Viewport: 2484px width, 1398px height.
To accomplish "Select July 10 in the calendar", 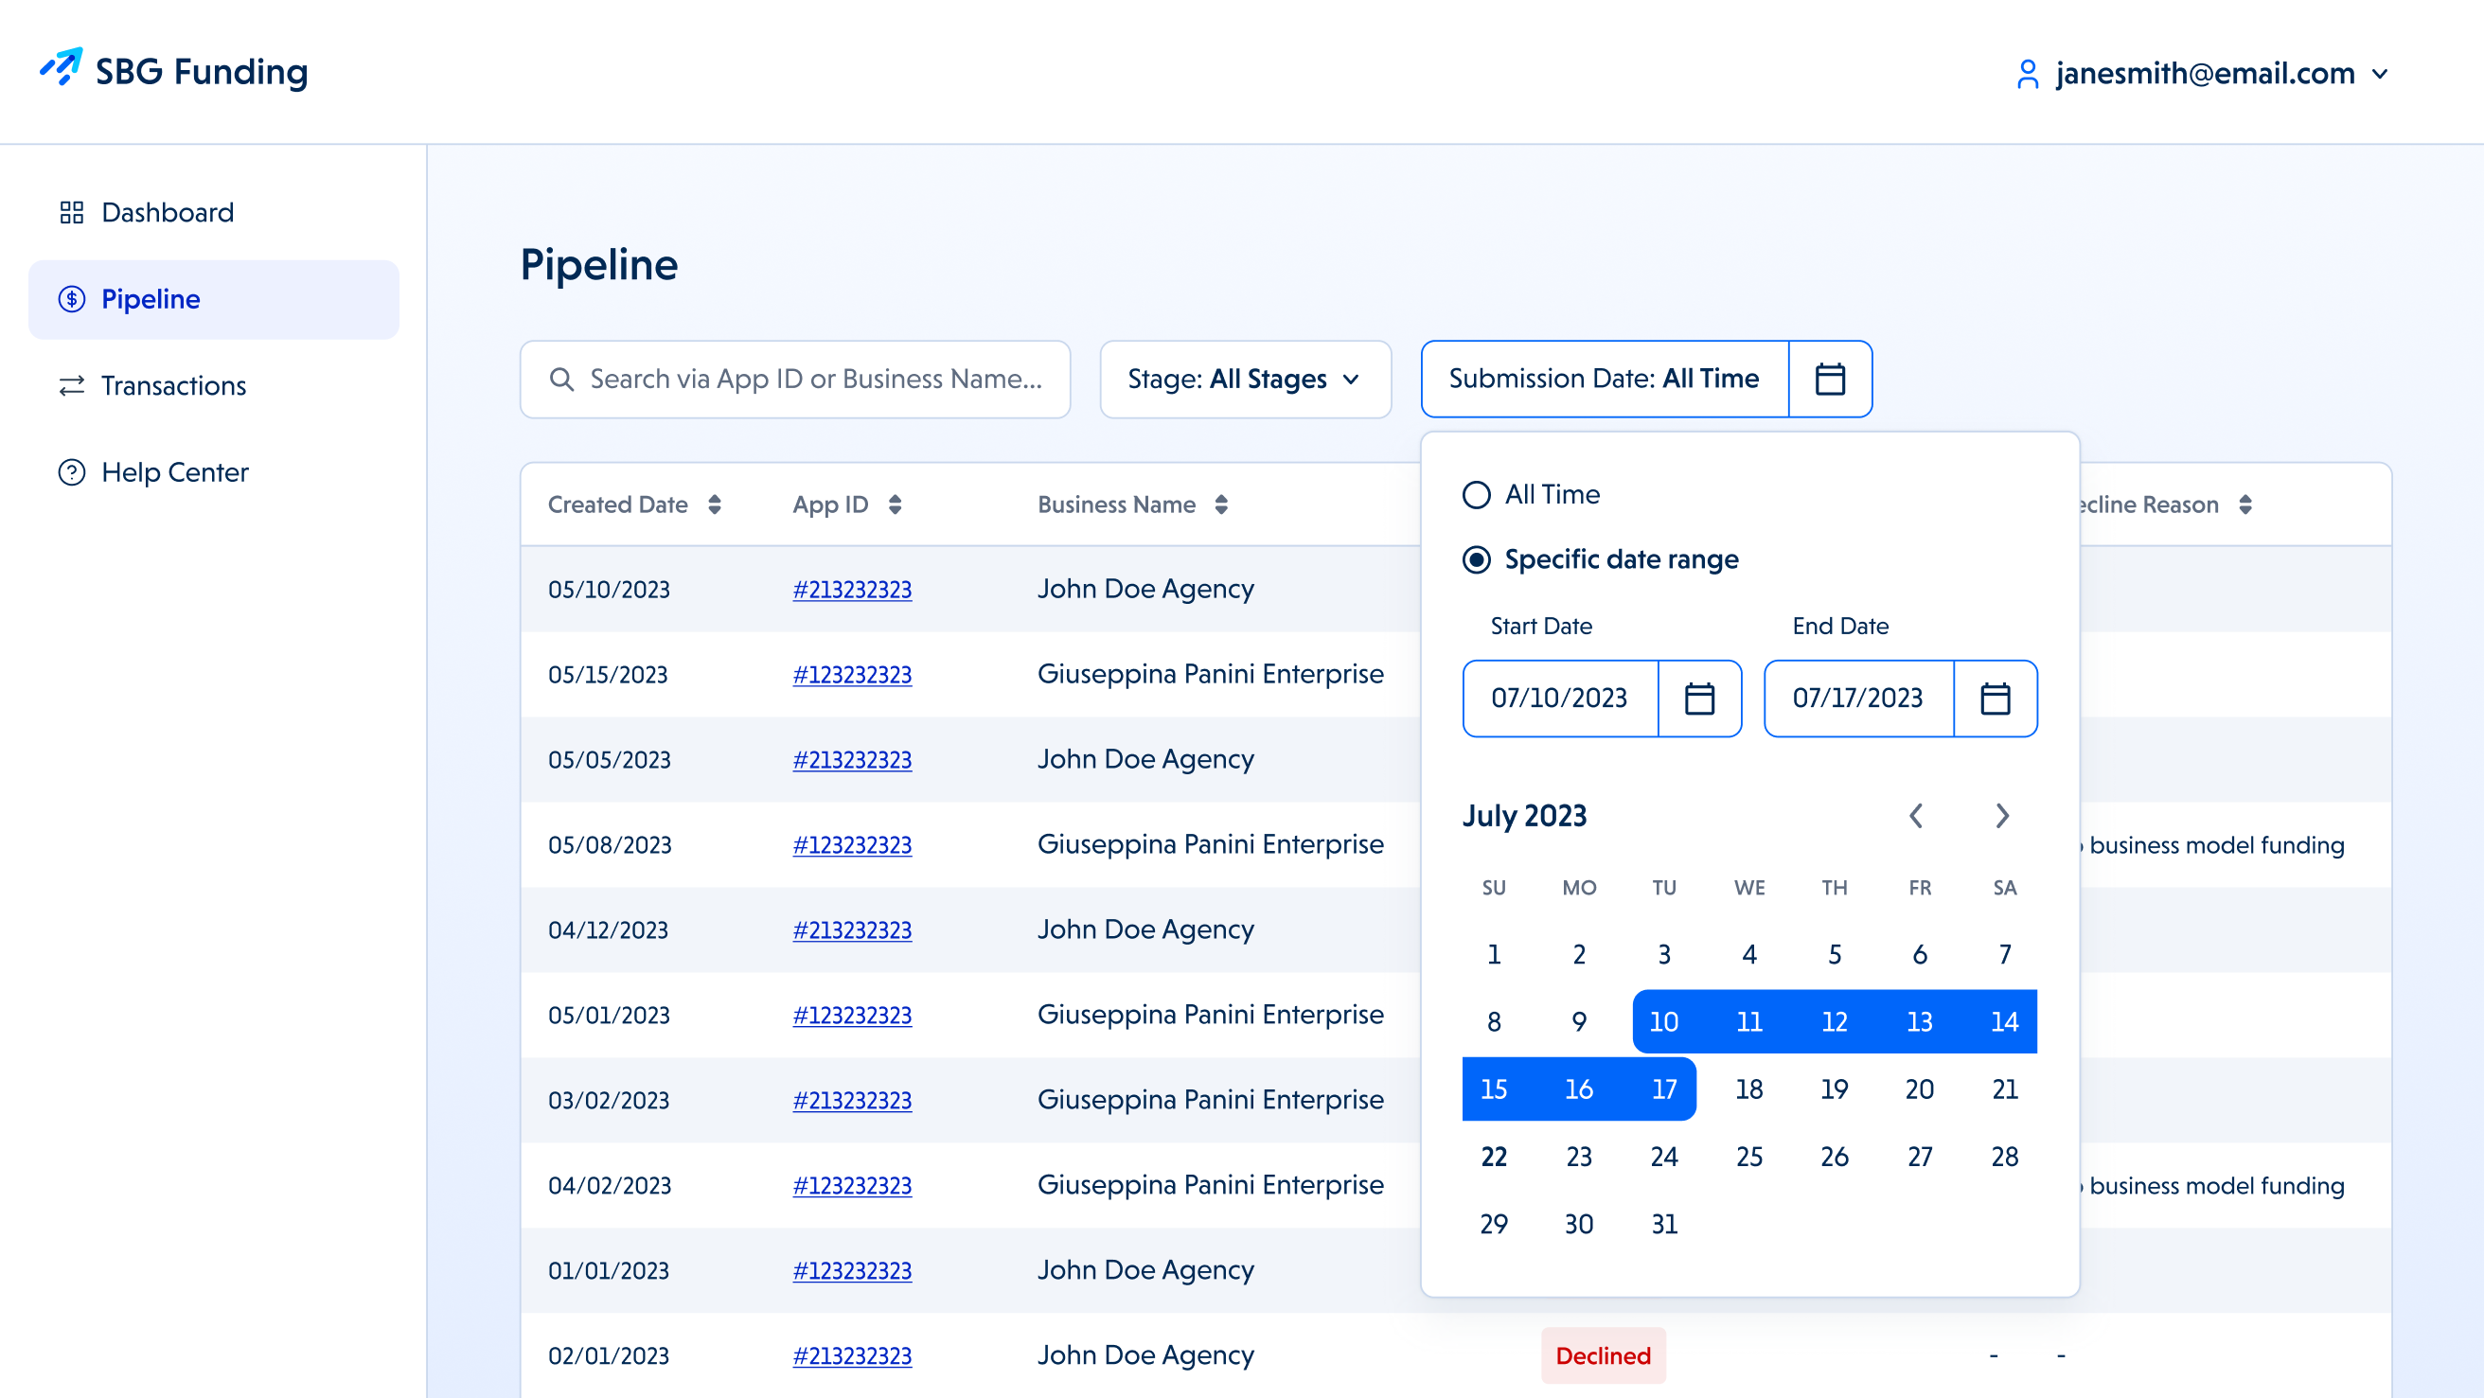I will click(x=1663, y=1021).
